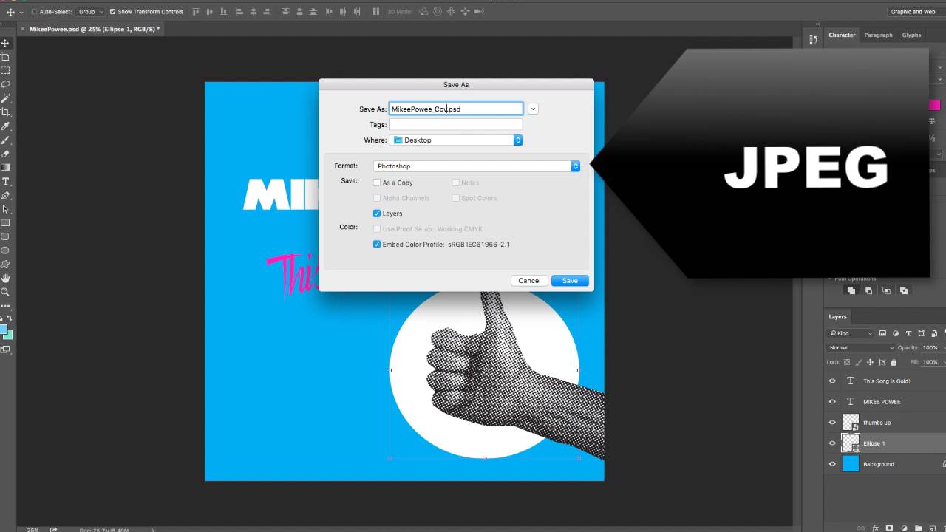This screenshot has height=532, width=946.
Task: Enable the Auto-Select checkbox
Action: [34, 12]
